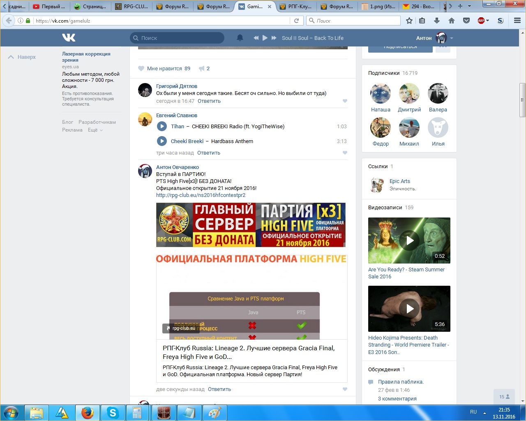Reload the page with the refresh icon

pos(296,21)
